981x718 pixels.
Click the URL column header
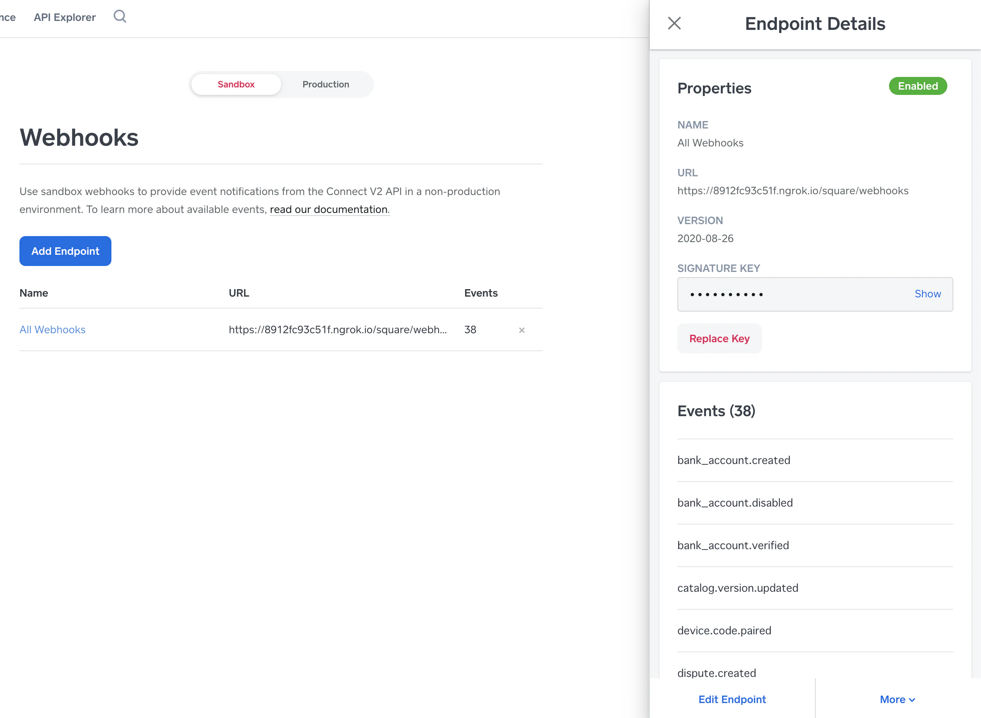coord(239,293)
